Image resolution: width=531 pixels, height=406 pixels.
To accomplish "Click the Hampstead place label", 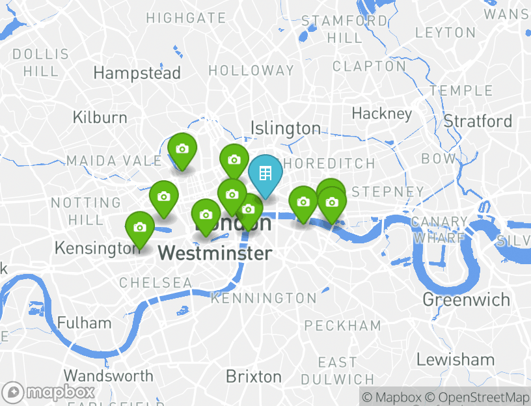I will click(137, 73).
